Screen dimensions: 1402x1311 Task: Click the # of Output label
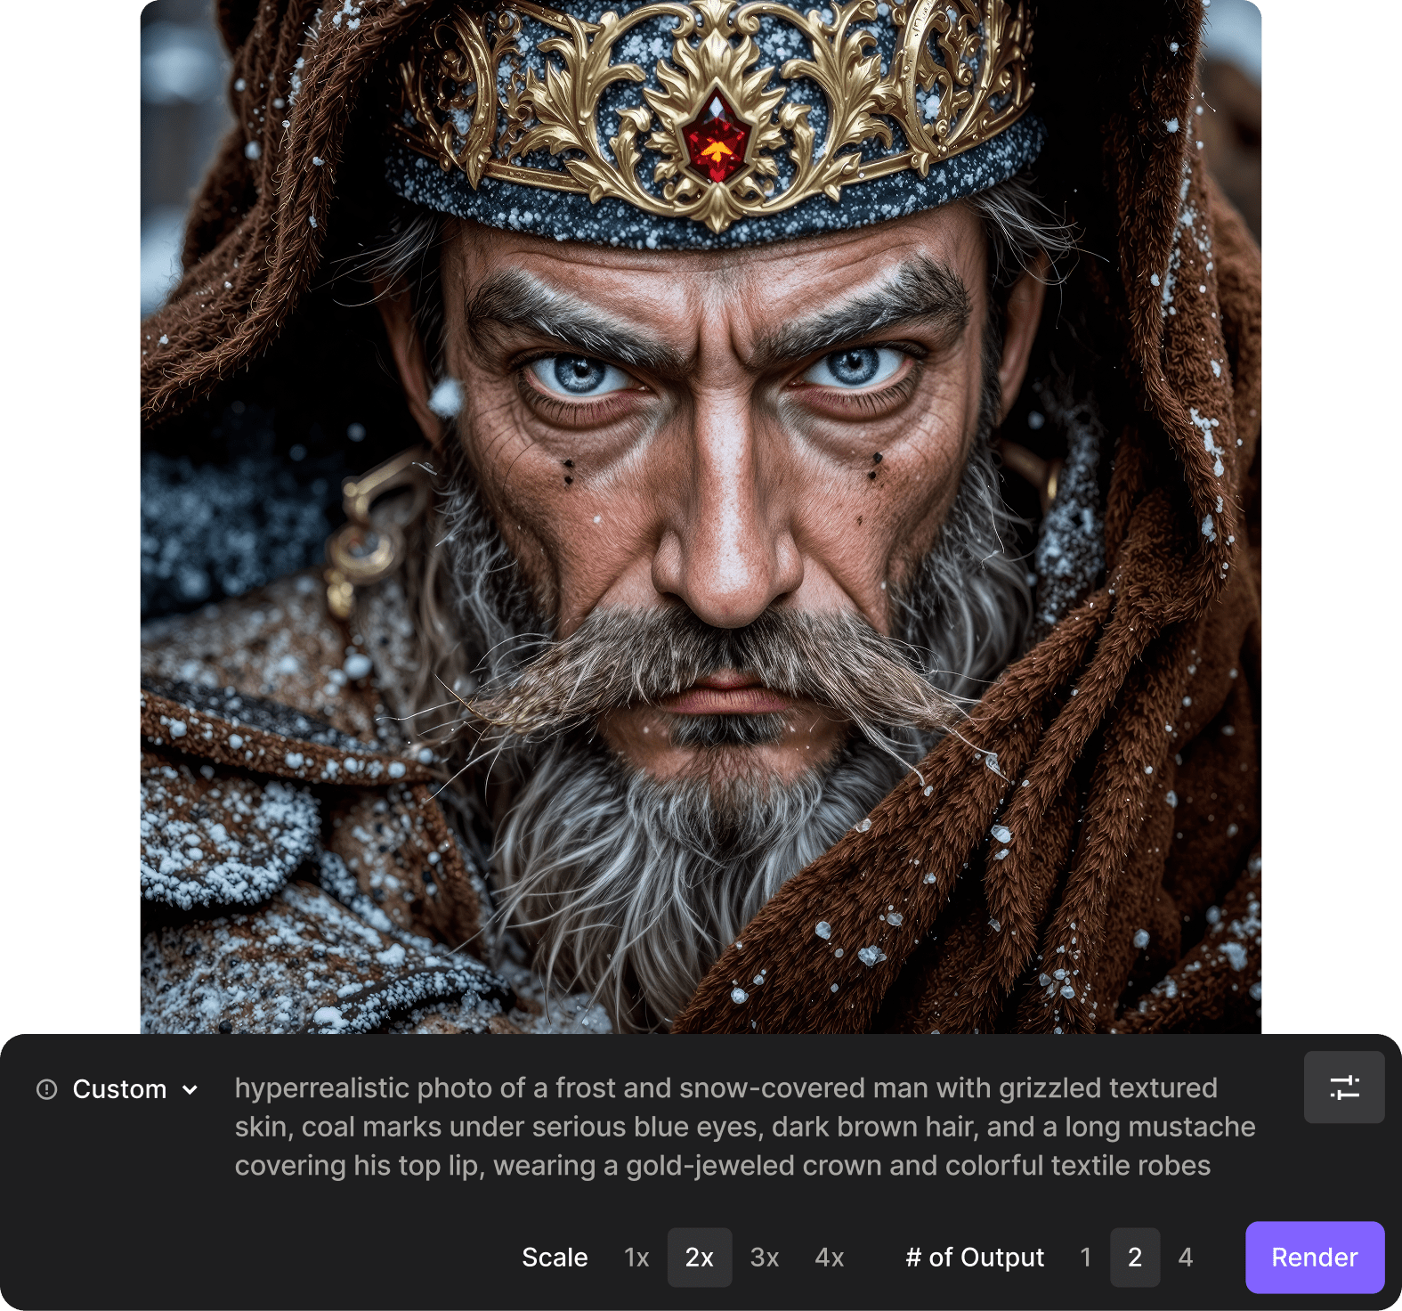coord(975,1257)
